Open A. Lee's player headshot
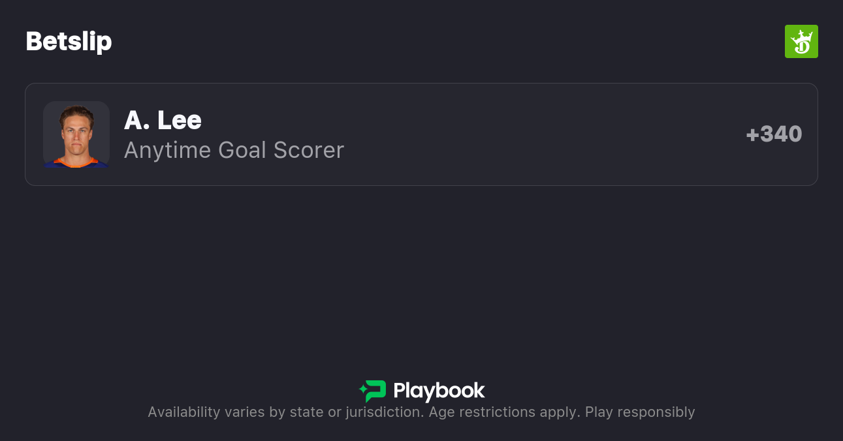 point(76,134)
